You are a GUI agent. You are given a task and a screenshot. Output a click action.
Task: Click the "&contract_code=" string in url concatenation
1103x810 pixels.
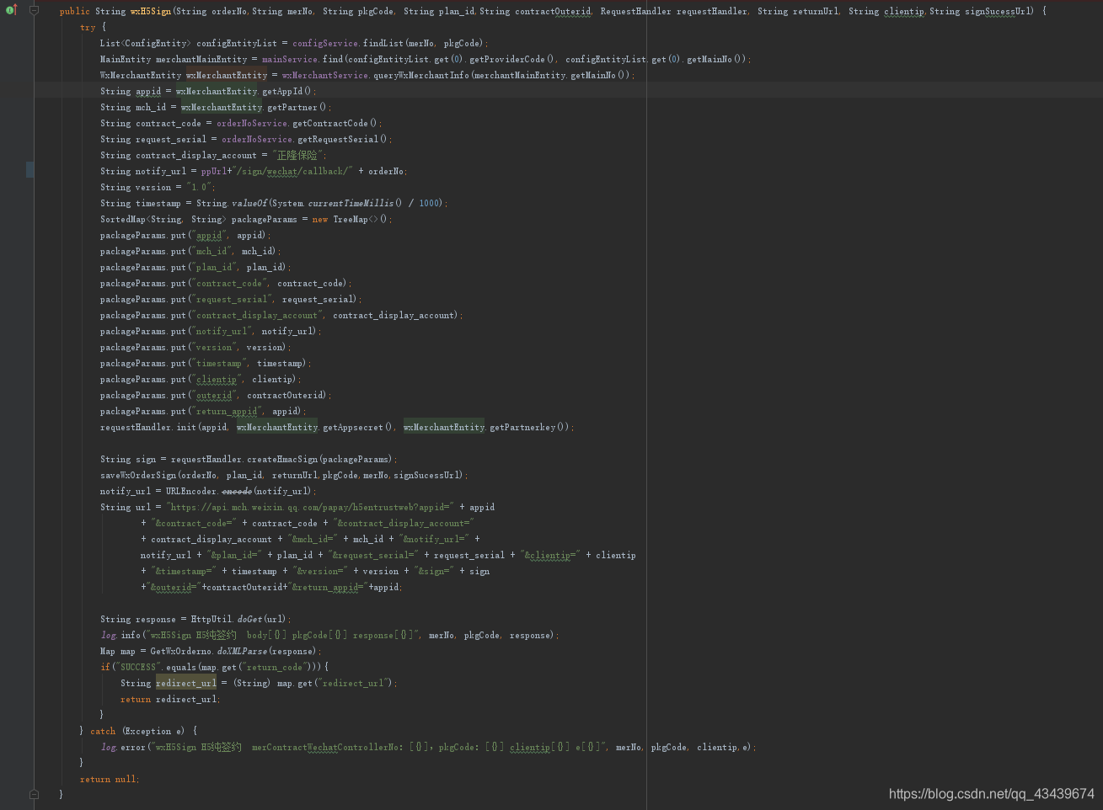tap(194, 523)
